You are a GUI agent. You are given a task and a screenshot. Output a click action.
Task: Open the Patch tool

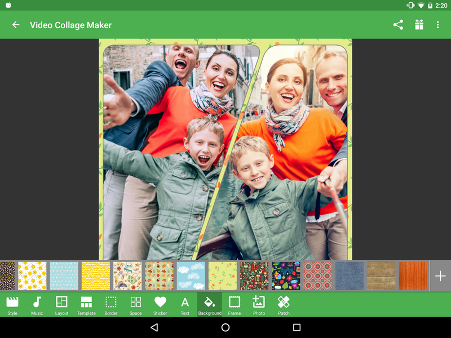point(284,304)
